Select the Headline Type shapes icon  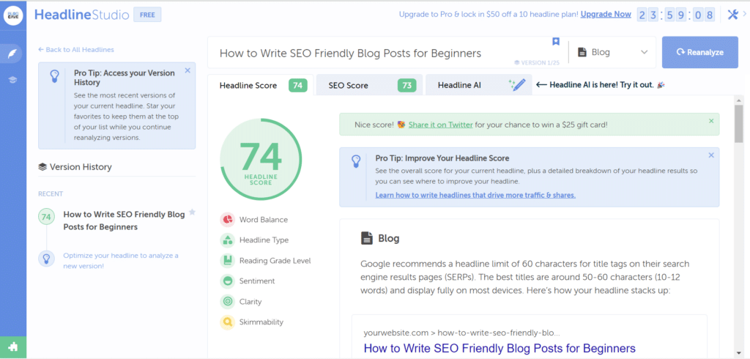coord(227,240)
